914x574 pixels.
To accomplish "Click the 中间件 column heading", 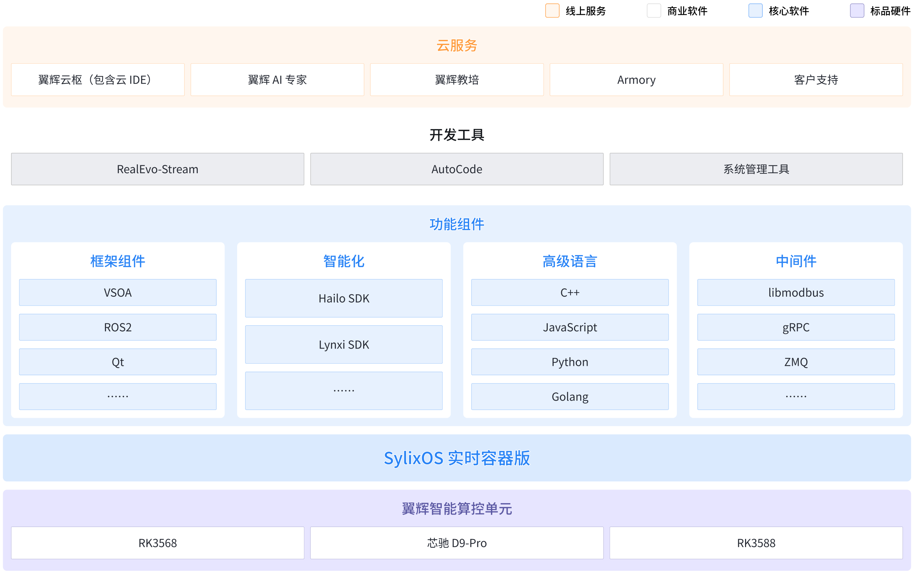I will [x=796, y=261].
